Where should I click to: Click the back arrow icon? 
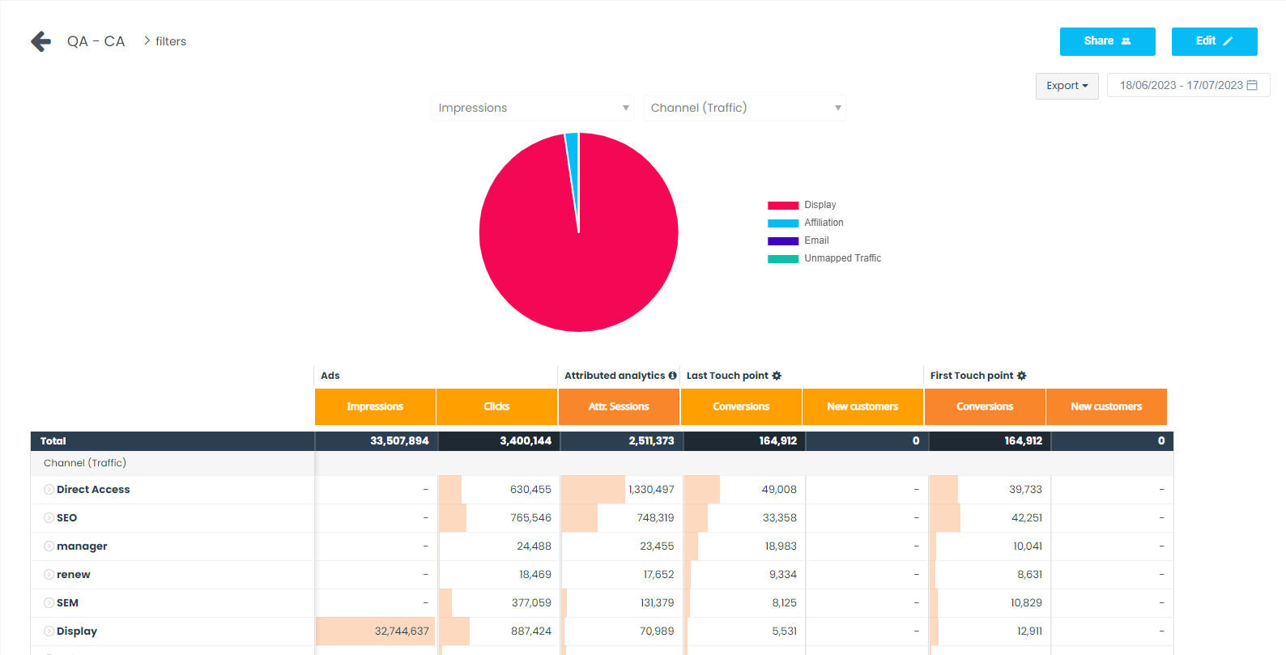pos(40,41)
